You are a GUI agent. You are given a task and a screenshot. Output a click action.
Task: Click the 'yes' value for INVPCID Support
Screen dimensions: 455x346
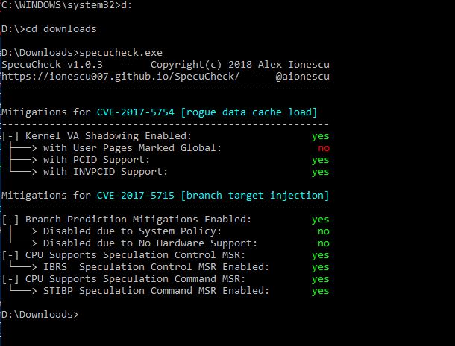320,172
